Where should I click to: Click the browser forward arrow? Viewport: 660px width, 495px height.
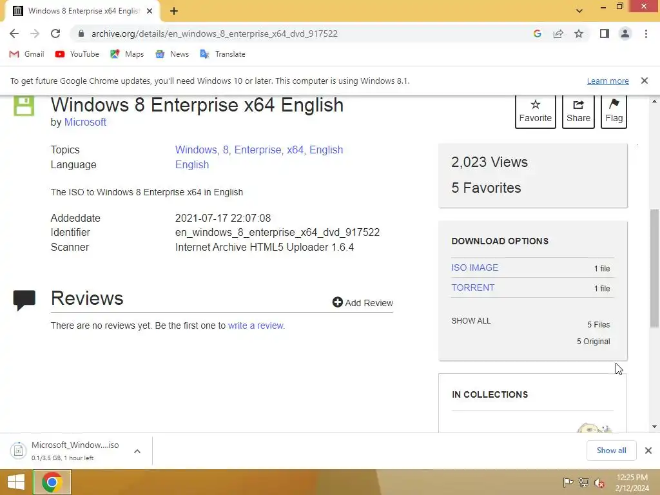click(35, 34)
